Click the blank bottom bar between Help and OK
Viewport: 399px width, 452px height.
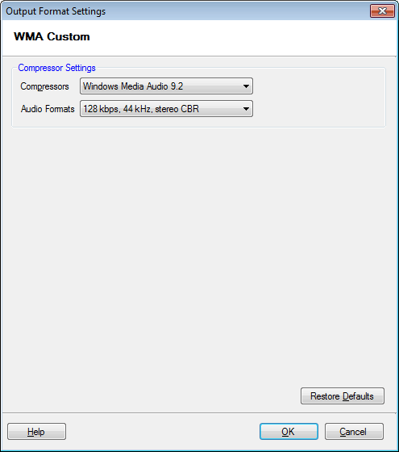click(x=163, y=432)
